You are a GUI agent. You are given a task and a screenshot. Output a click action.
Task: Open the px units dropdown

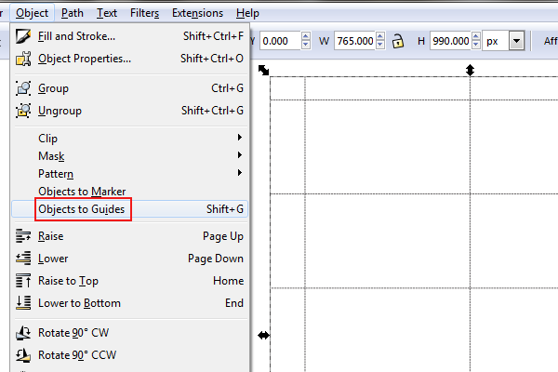pos(517,41)
